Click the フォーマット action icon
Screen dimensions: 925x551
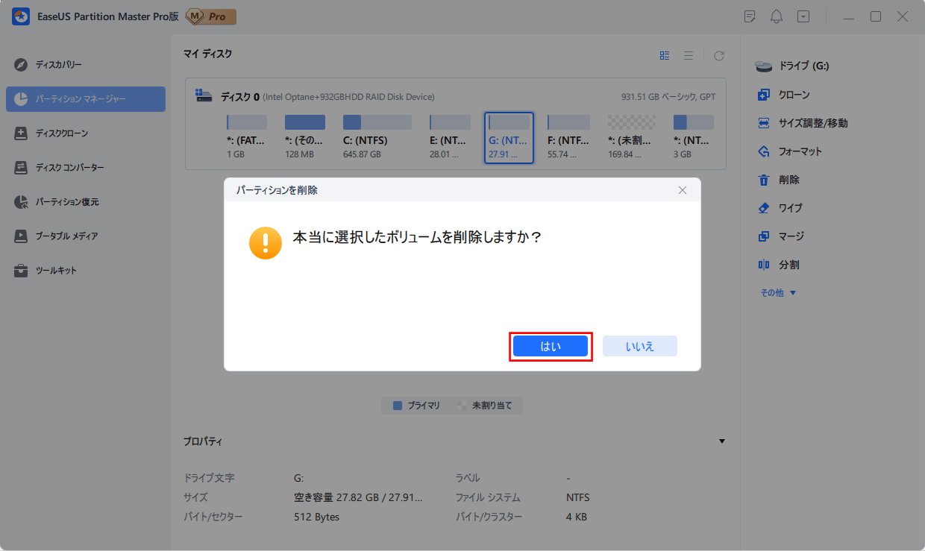tap(763, 151)
